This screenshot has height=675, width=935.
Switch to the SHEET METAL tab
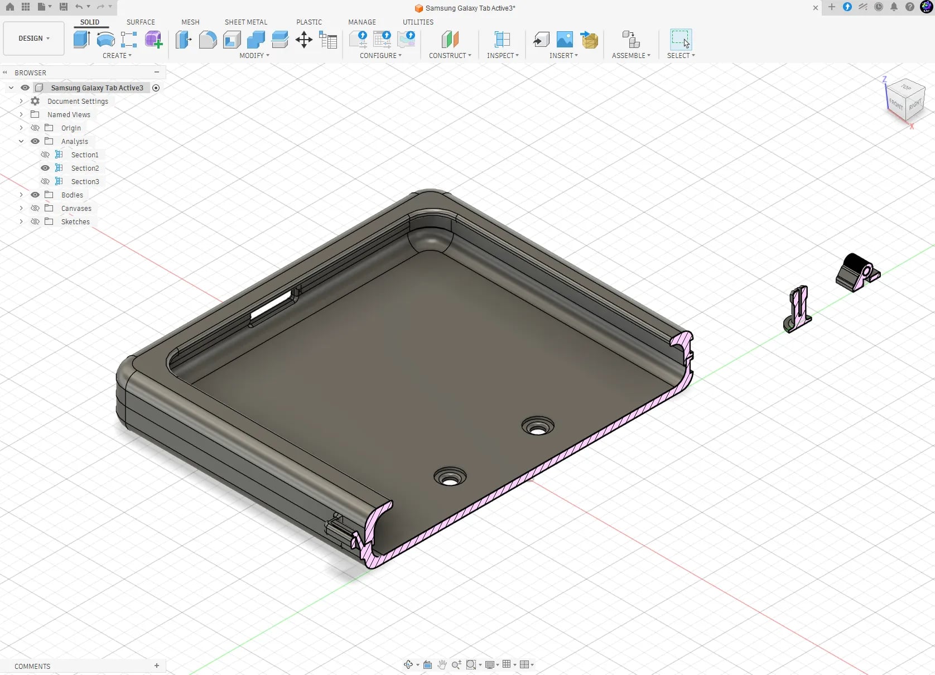(x=246, y=22)
